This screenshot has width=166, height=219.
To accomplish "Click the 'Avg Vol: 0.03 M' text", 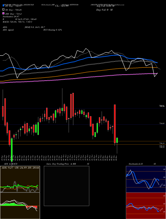I will (x=105, y=6).
